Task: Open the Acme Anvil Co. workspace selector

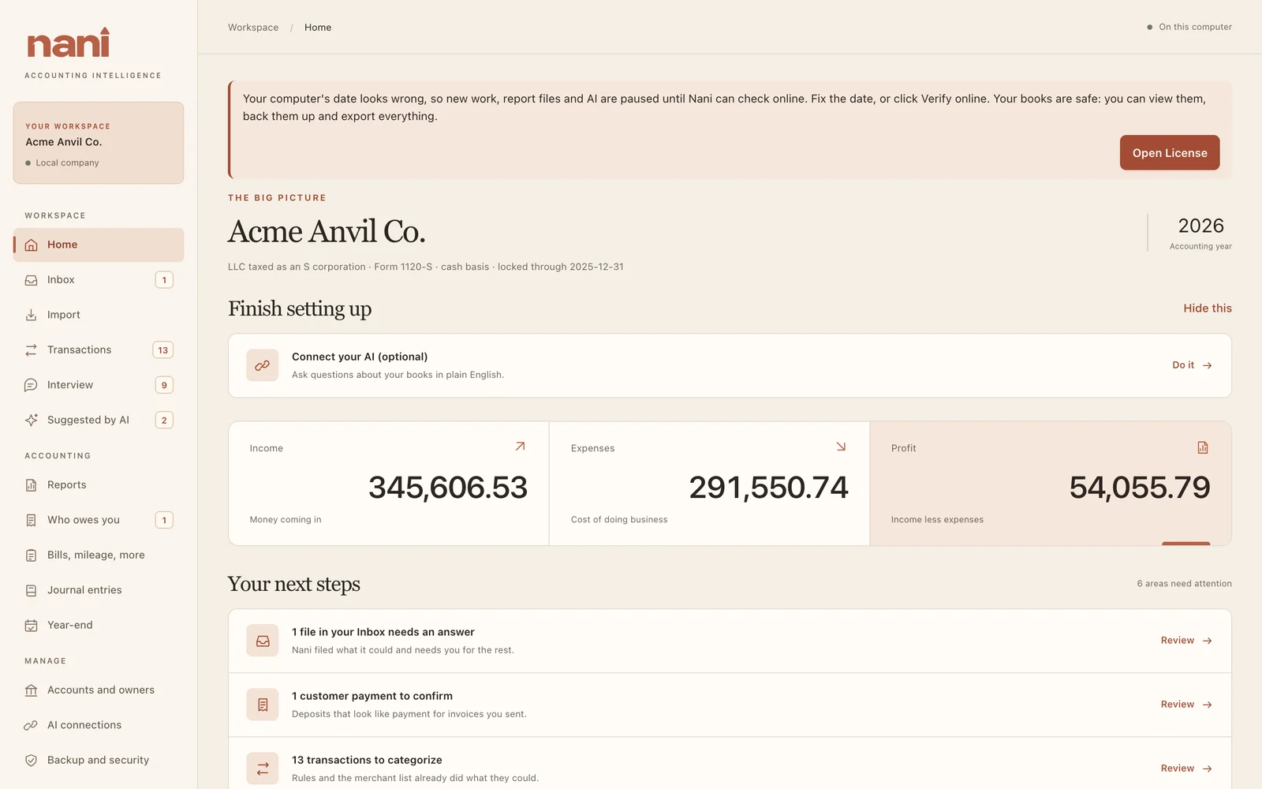Action: coord(99,143)
